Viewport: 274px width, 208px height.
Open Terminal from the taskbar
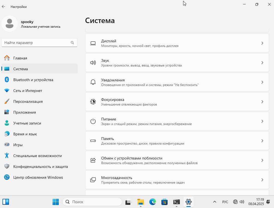click(x=177, y=202)
